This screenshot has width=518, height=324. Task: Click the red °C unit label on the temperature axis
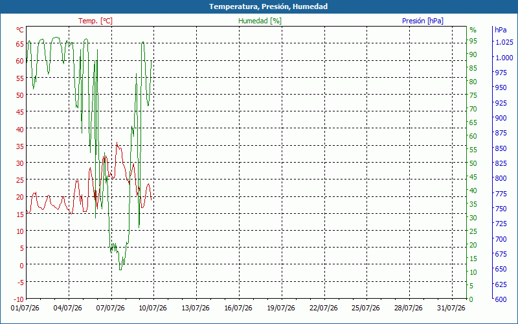pyautogui.click(x=20, y=30)
